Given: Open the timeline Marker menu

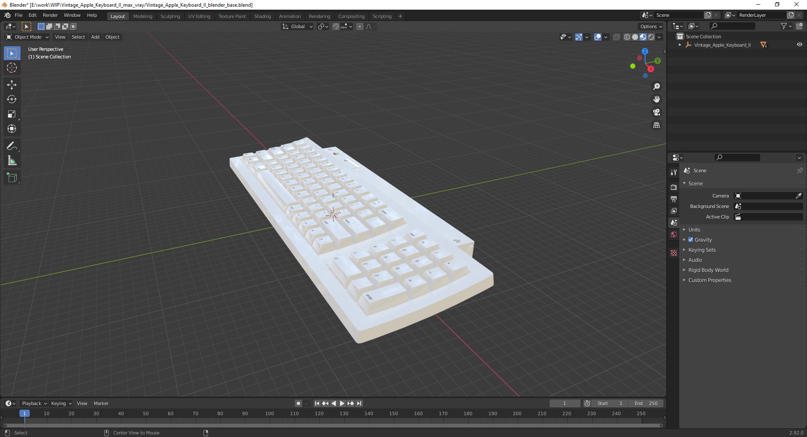Looking at the screenshot, I should pyautogui.click(x=101, y=403).
